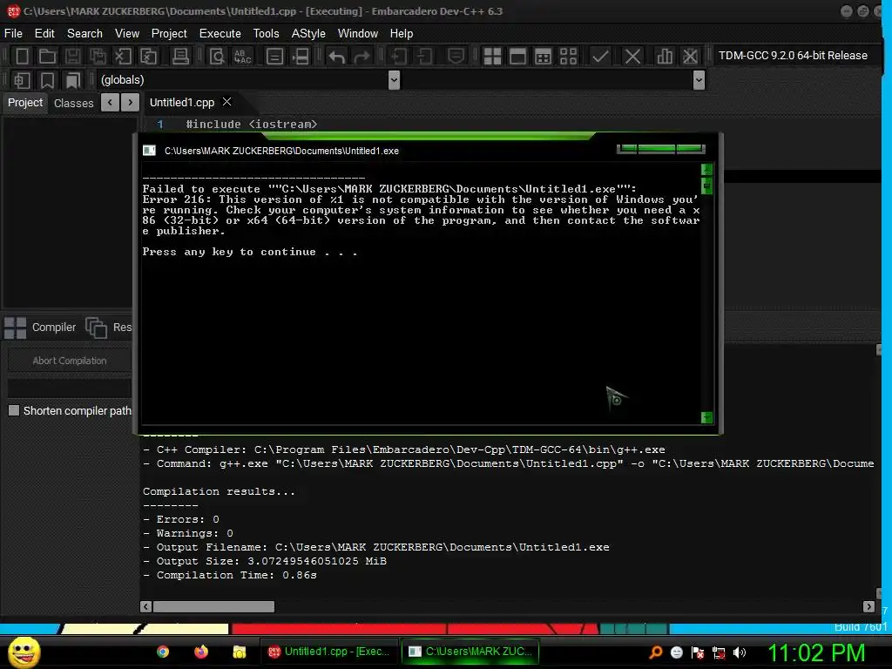Open the AStyle menu
This screenshot has width=892, height=669.
click(308, 34)
